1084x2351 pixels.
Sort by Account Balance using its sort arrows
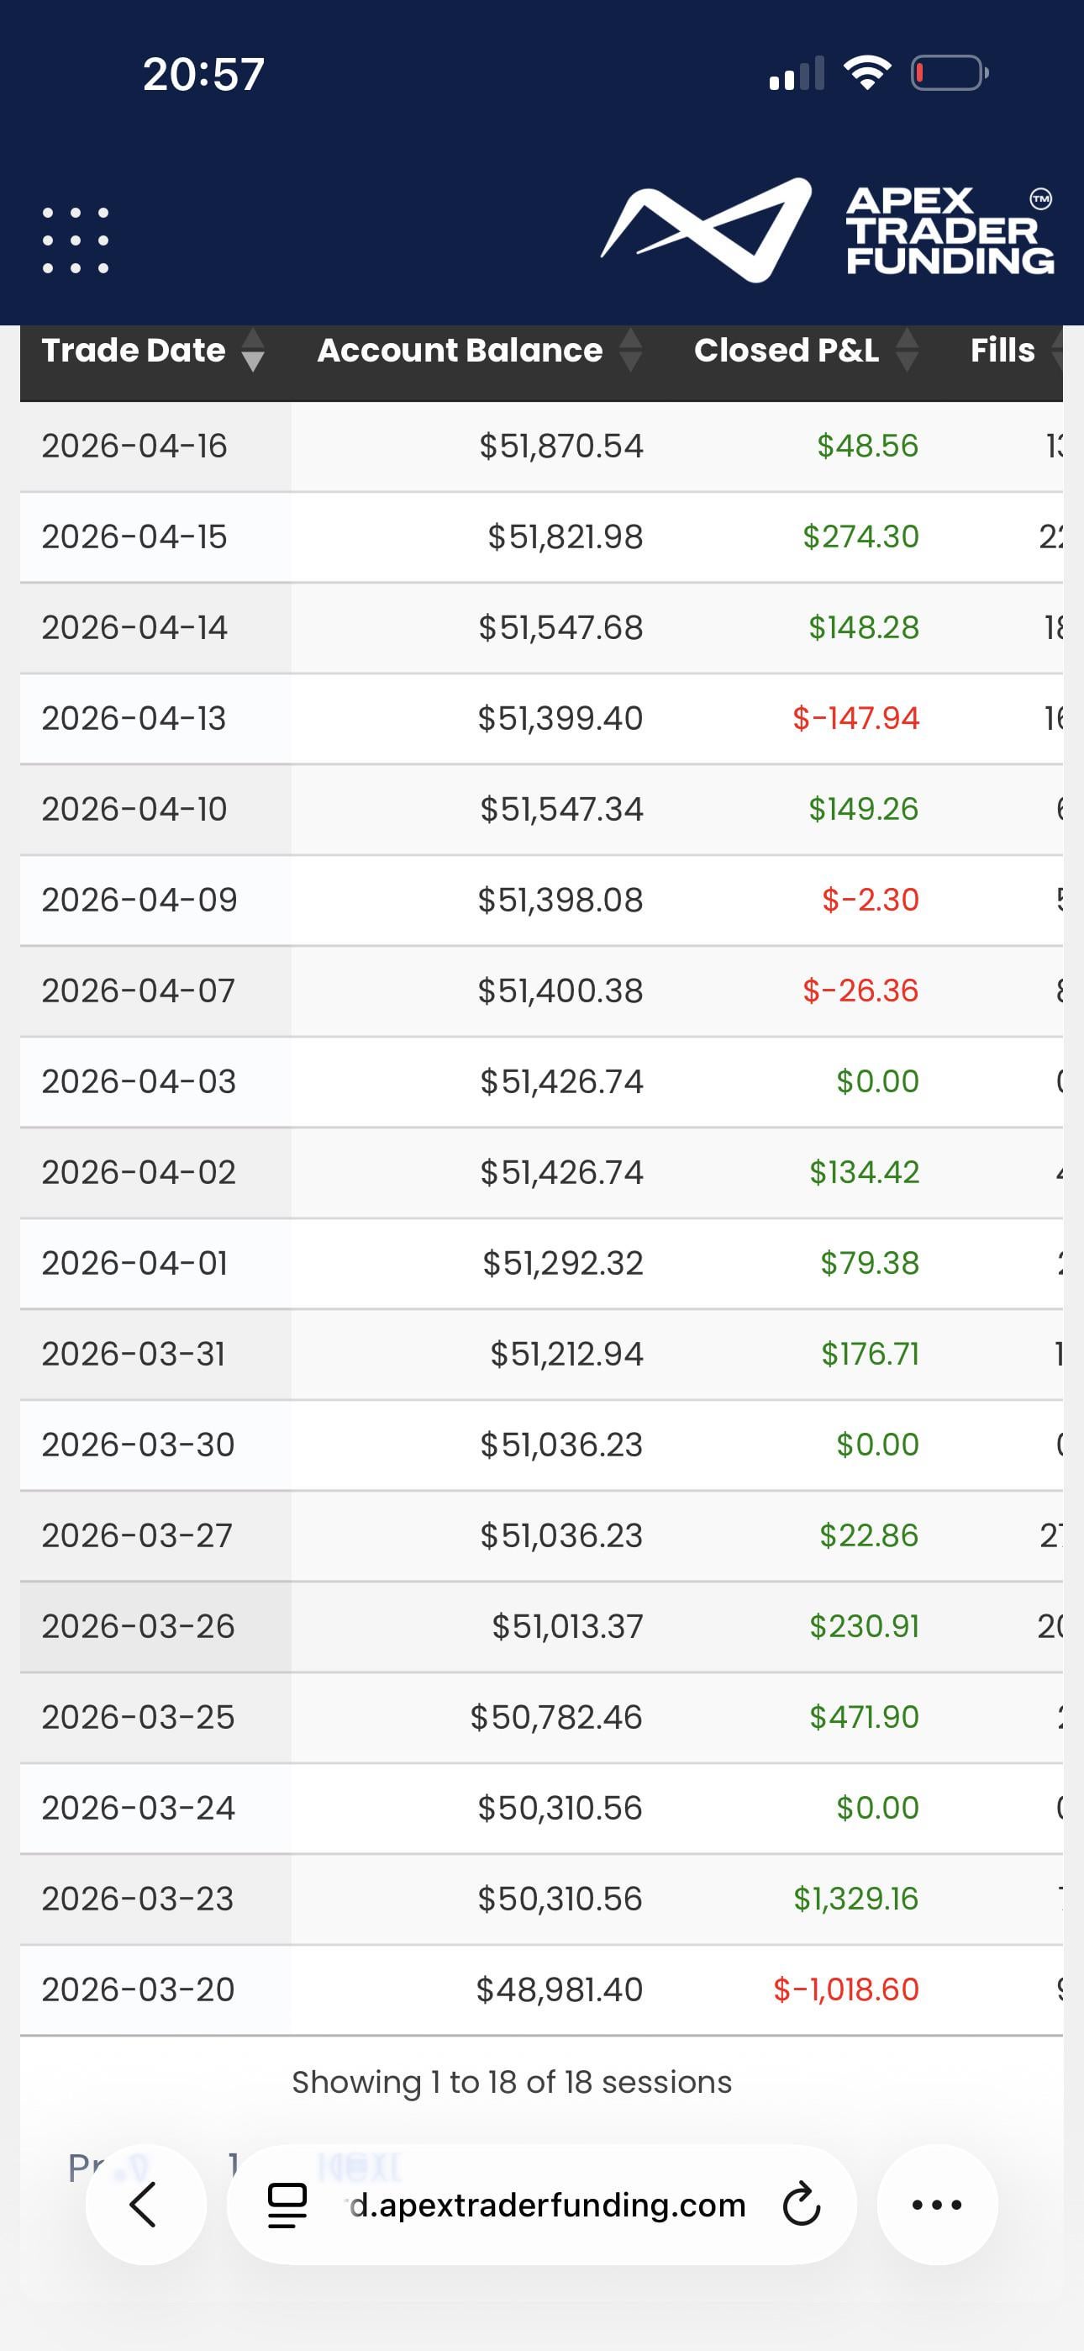pos(630,351)
